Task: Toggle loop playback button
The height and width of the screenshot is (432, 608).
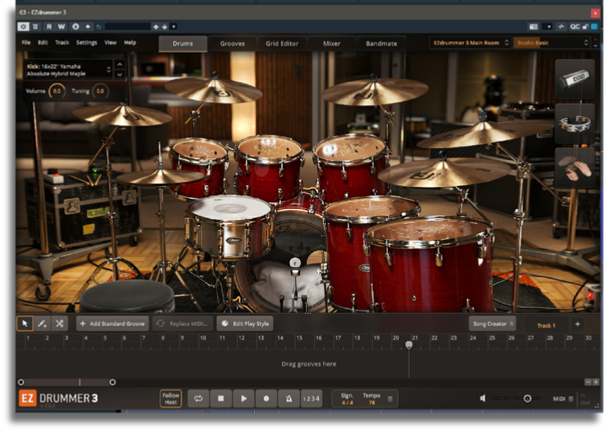Action: [199, 398]
